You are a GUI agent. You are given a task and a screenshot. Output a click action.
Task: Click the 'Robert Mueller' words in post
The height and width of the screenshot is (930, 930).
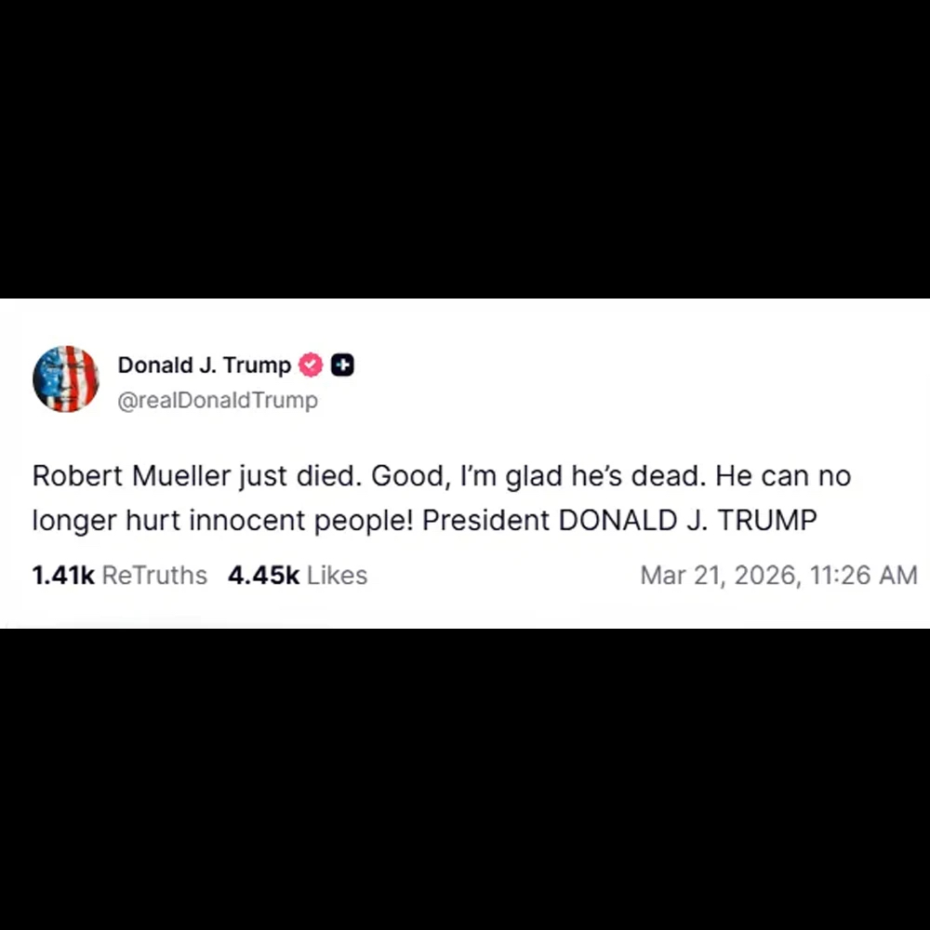tap(131, 477)
